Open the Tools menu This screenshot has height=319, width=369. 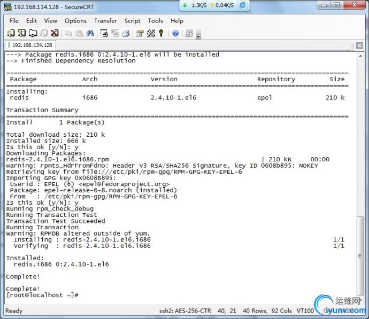pyautogui.click(x=155, y=21)
